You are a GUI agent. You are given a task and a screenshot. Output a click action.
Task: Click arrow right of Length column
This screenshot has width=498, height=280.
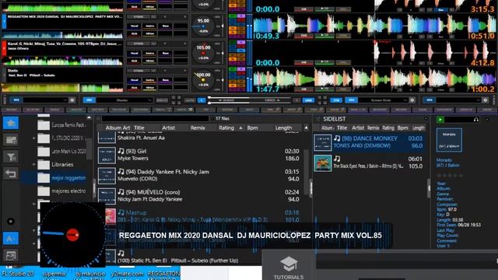pos(306,128)
